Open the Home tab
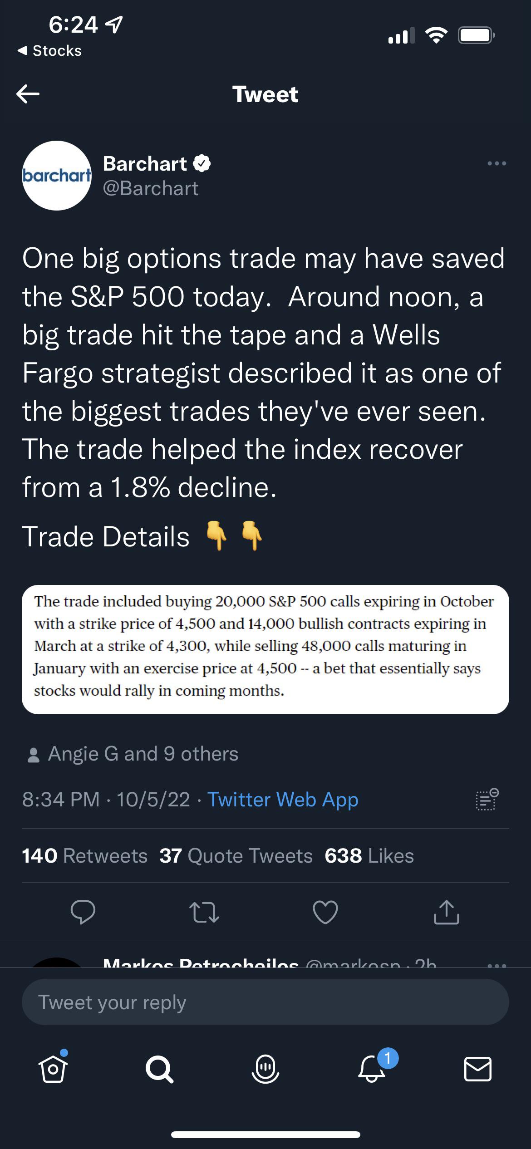The width and height of the screenshot is (531, 1149). coord(53,1069)
